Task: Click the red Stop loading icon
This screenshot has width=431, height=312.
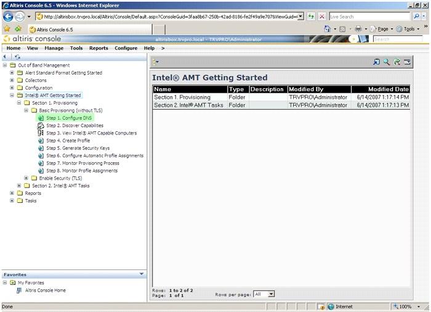Action: 321,17
